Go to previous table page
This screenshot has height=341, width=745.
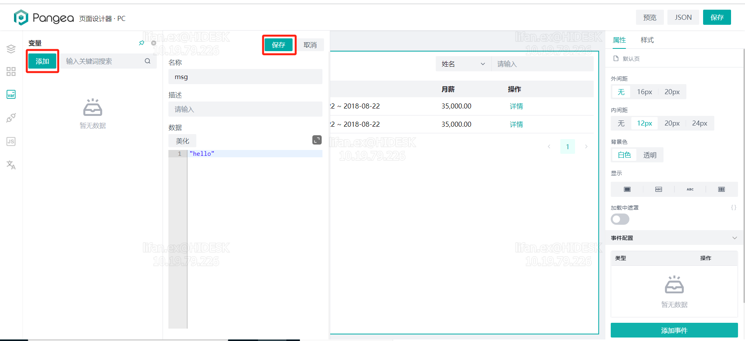pos(549,146)
